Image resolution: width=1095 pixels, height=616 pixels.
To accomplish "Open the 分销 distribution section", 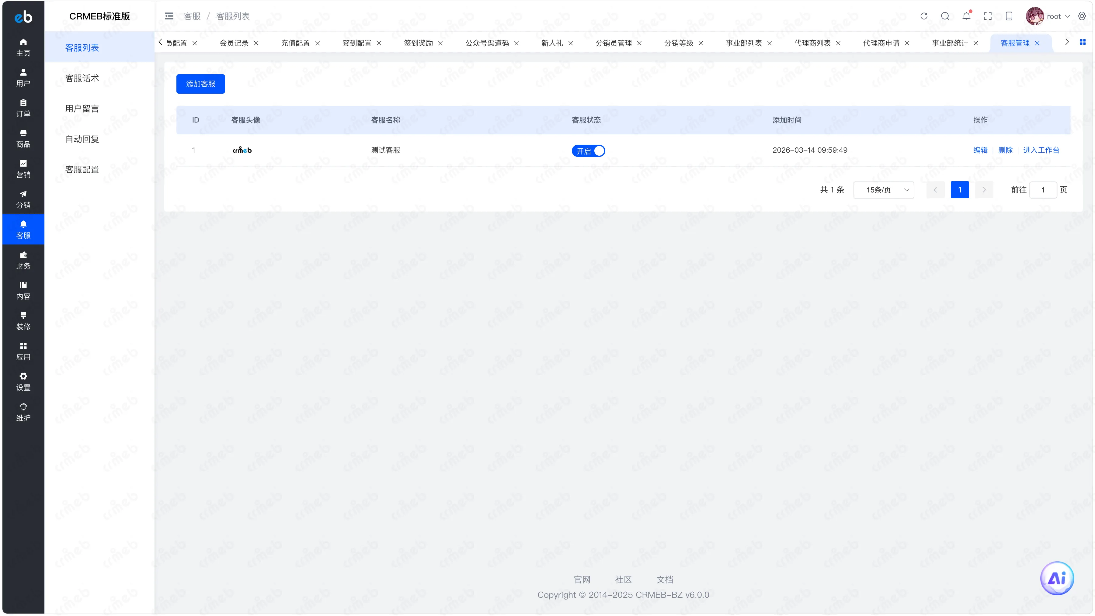I will pyautogui.click(x=23, y=199).
